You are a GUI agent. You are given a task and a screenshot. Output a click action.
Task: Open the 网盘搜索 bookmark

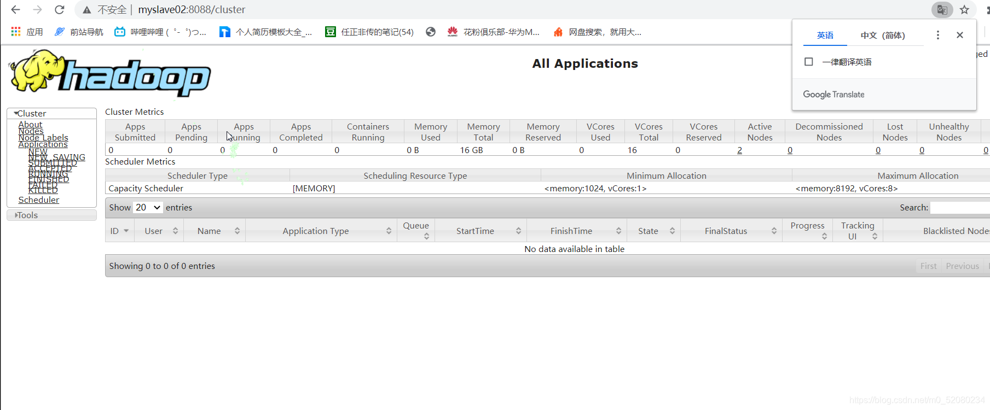(x=597, y=32)
